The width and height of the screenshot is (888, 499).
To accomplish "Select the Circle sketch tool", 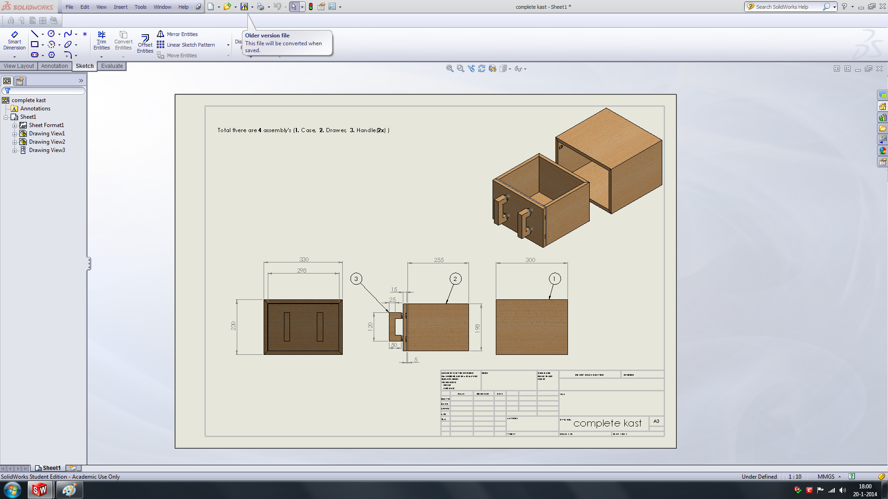I will click(51, 34).
